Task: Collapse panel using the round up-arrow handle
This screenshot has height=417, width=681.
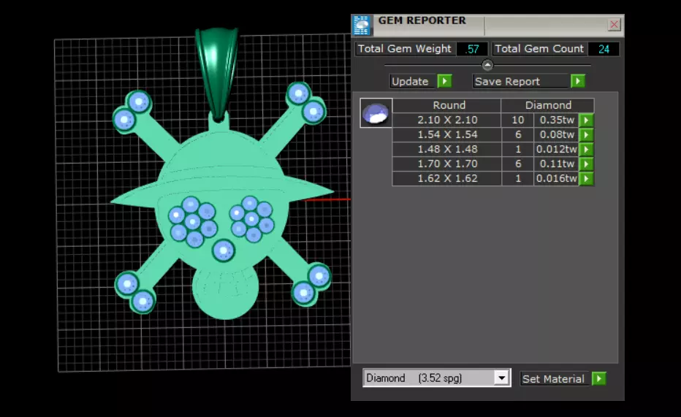Action: [x=487, y=65]
